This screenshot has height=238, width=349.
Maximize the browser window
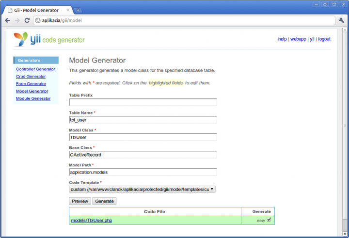(334, 4)
